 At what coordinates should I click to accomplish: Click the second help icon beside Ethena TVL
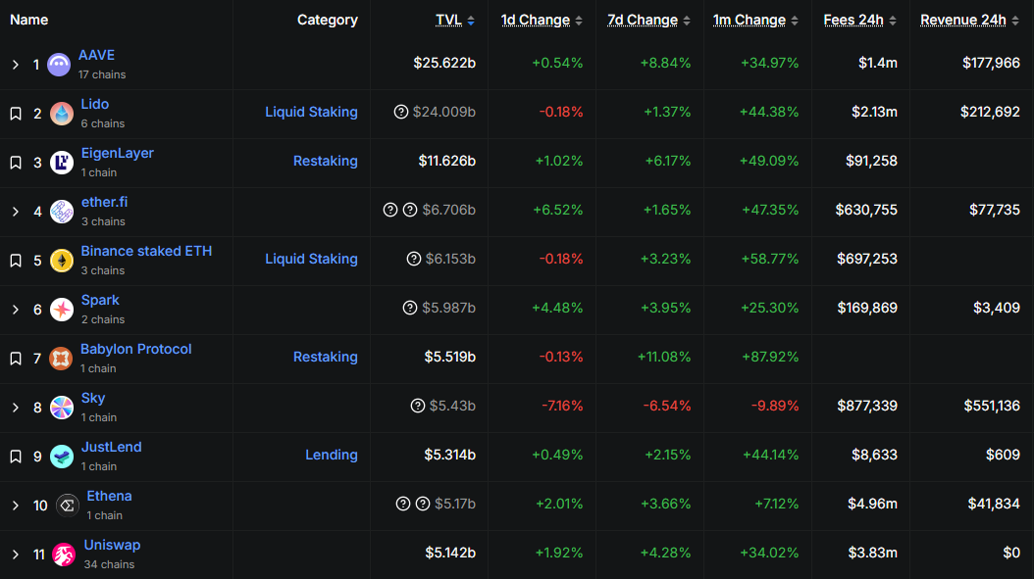423,504
